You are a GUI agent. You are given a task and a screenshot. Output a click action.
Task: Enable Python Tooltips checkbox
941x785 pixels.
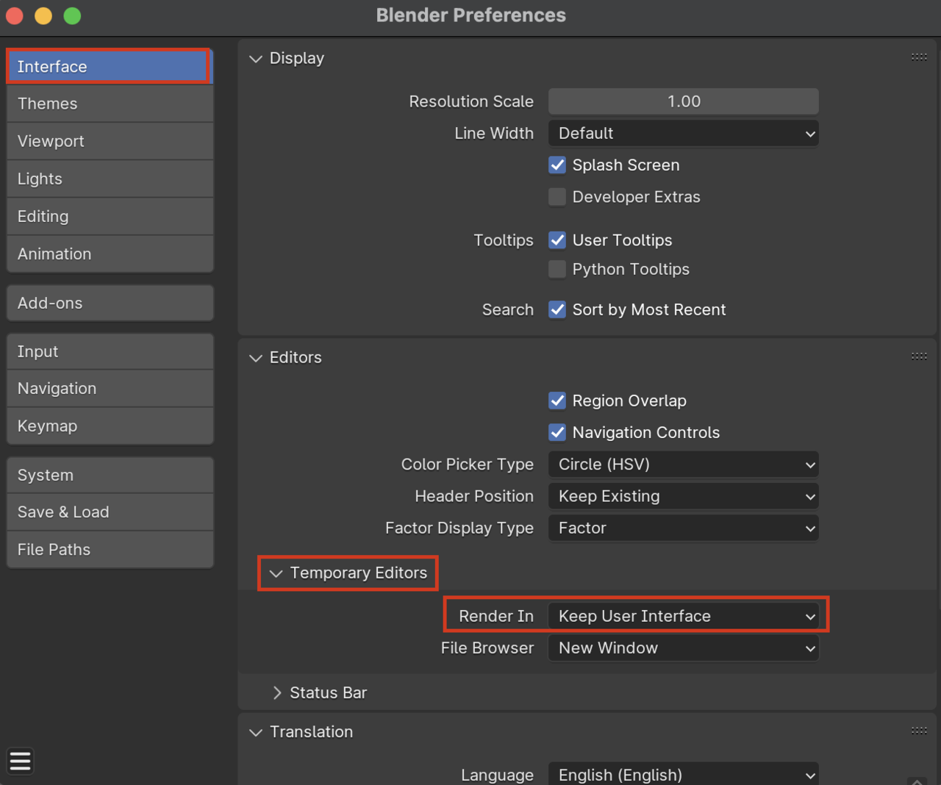(x=557, y=269)
